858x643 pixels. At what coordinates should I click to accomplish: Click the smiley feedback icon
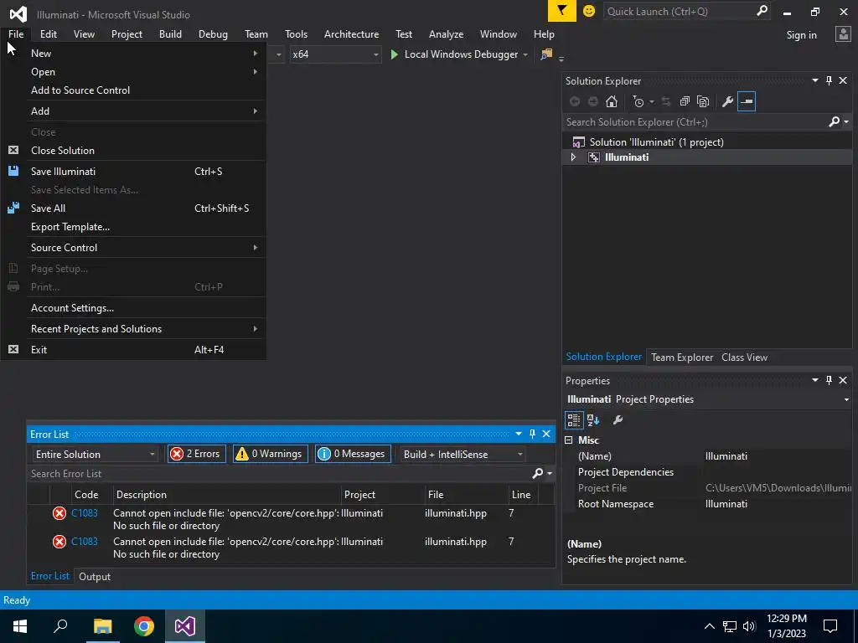(589, 11)
